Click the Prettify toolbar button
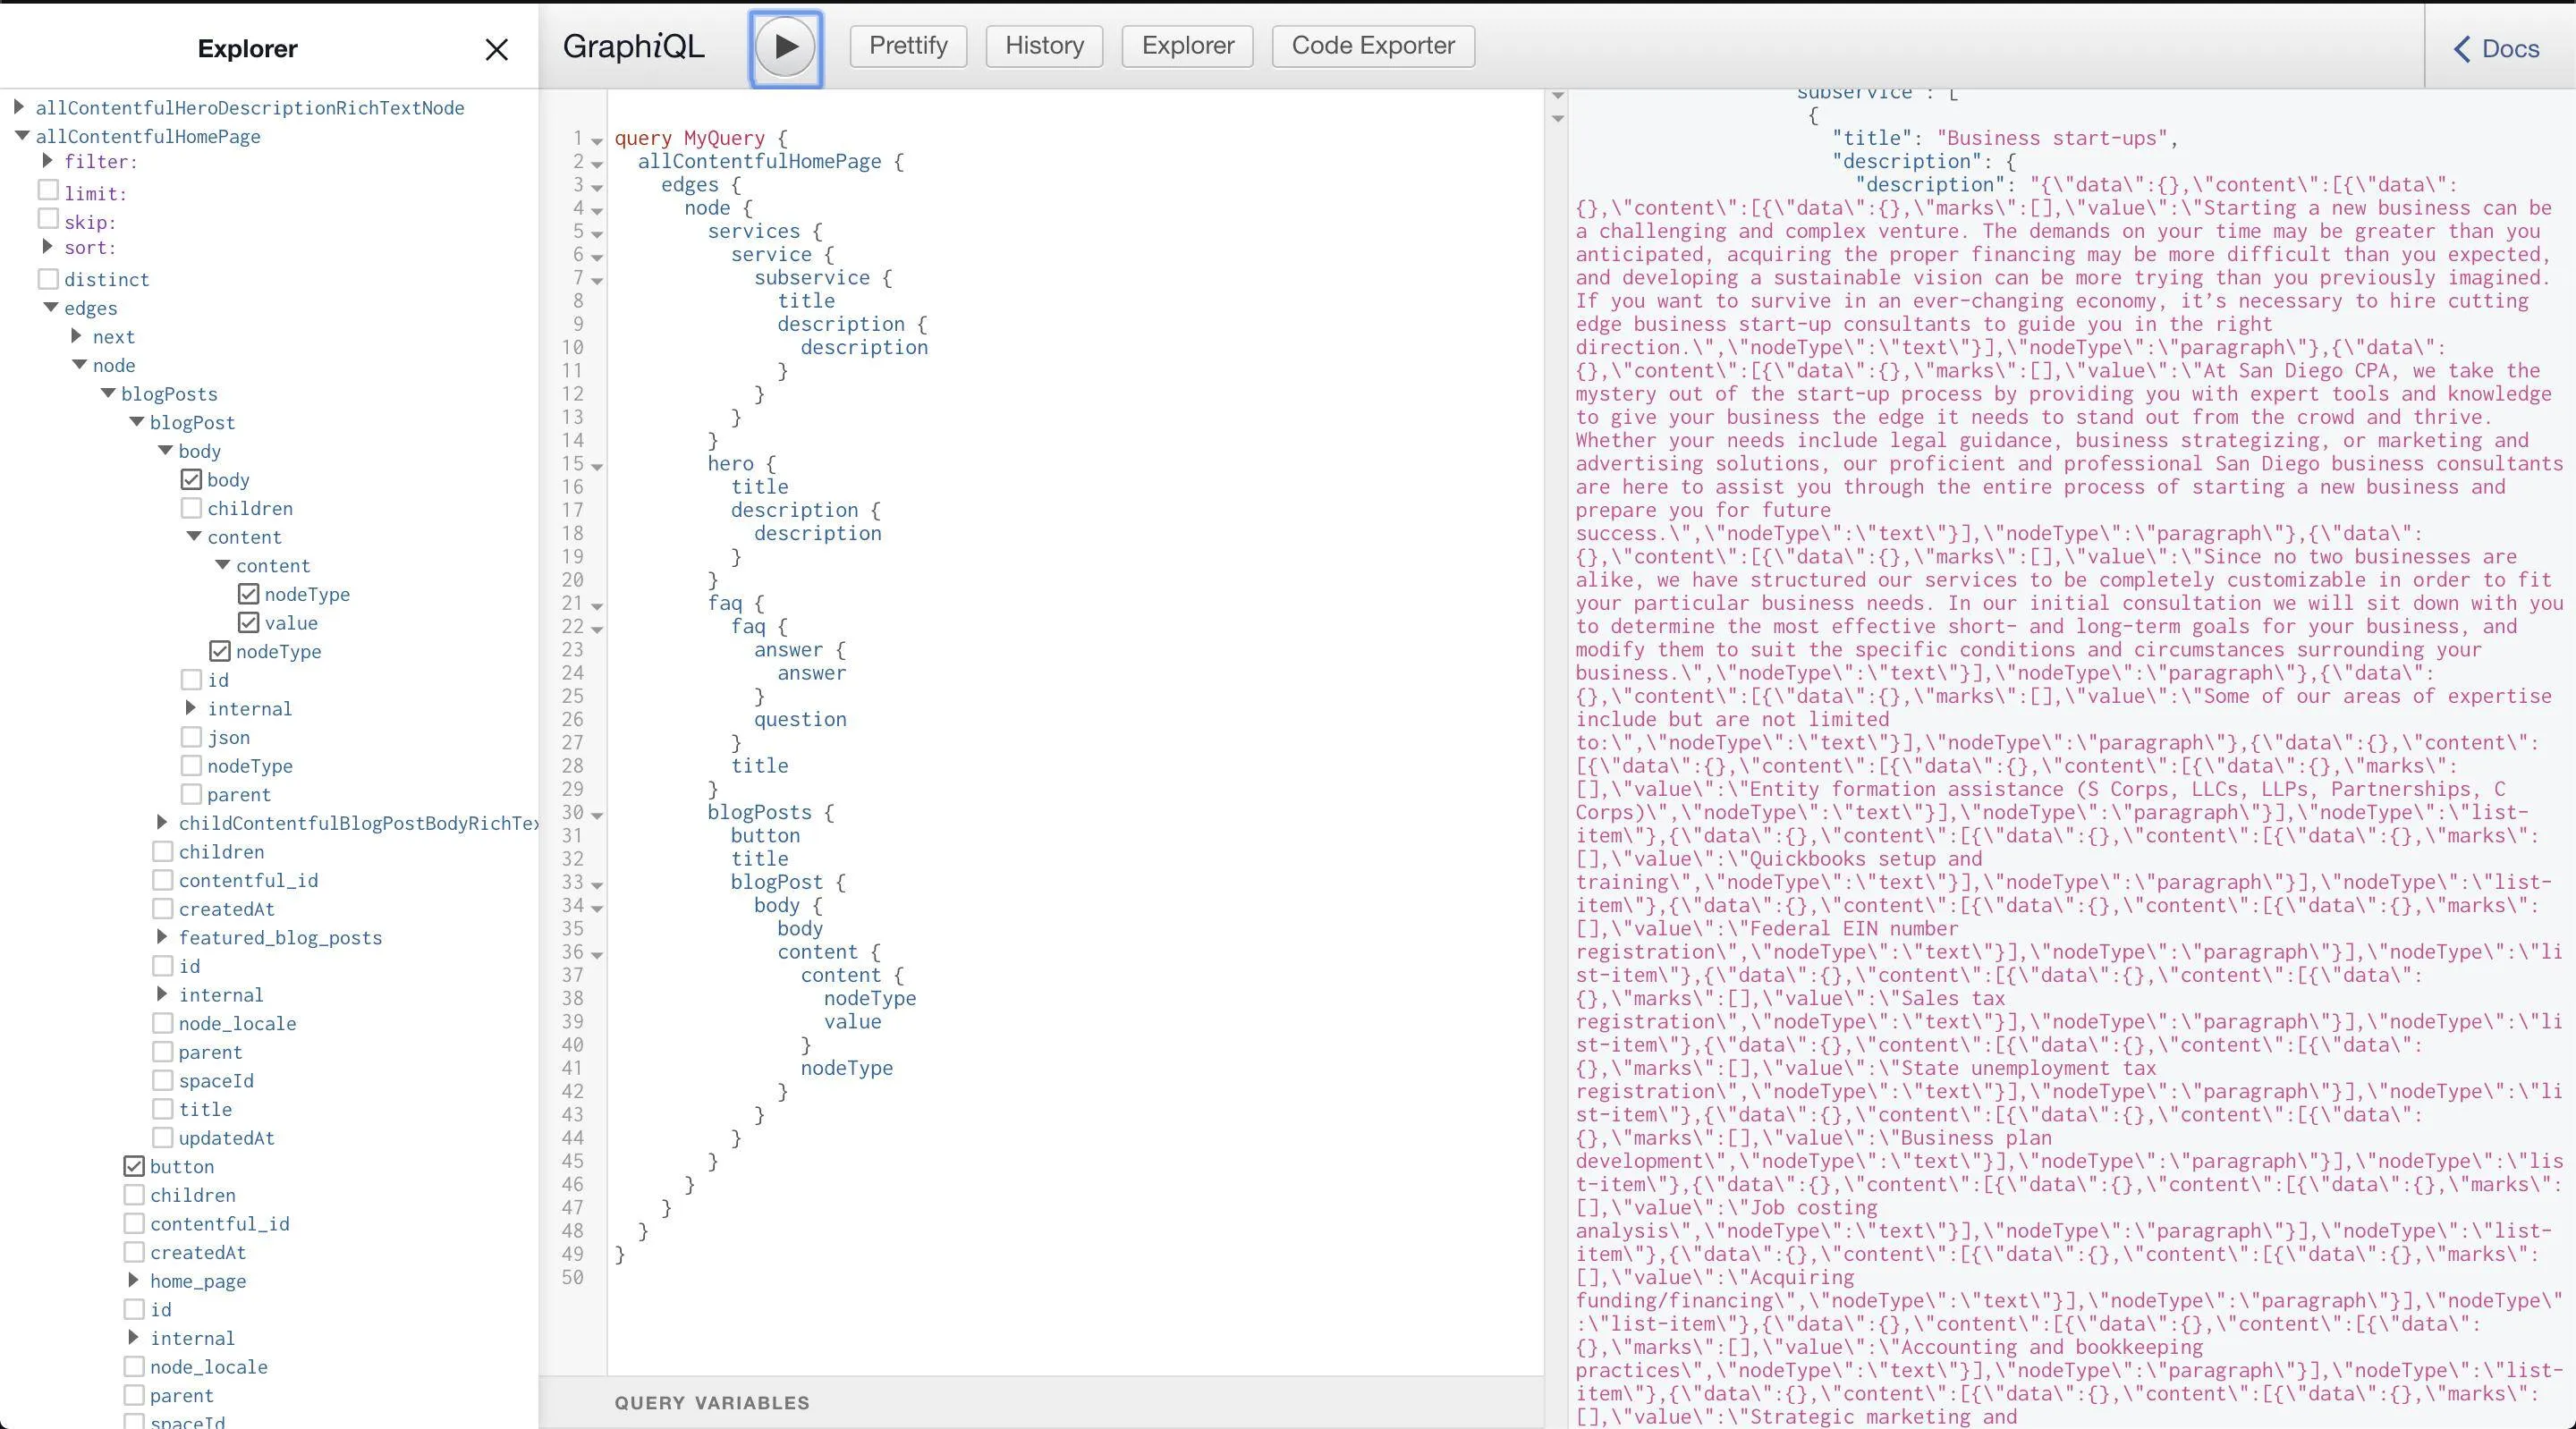This screenshot has height=1429, width=2576. (x=908, y=46)
